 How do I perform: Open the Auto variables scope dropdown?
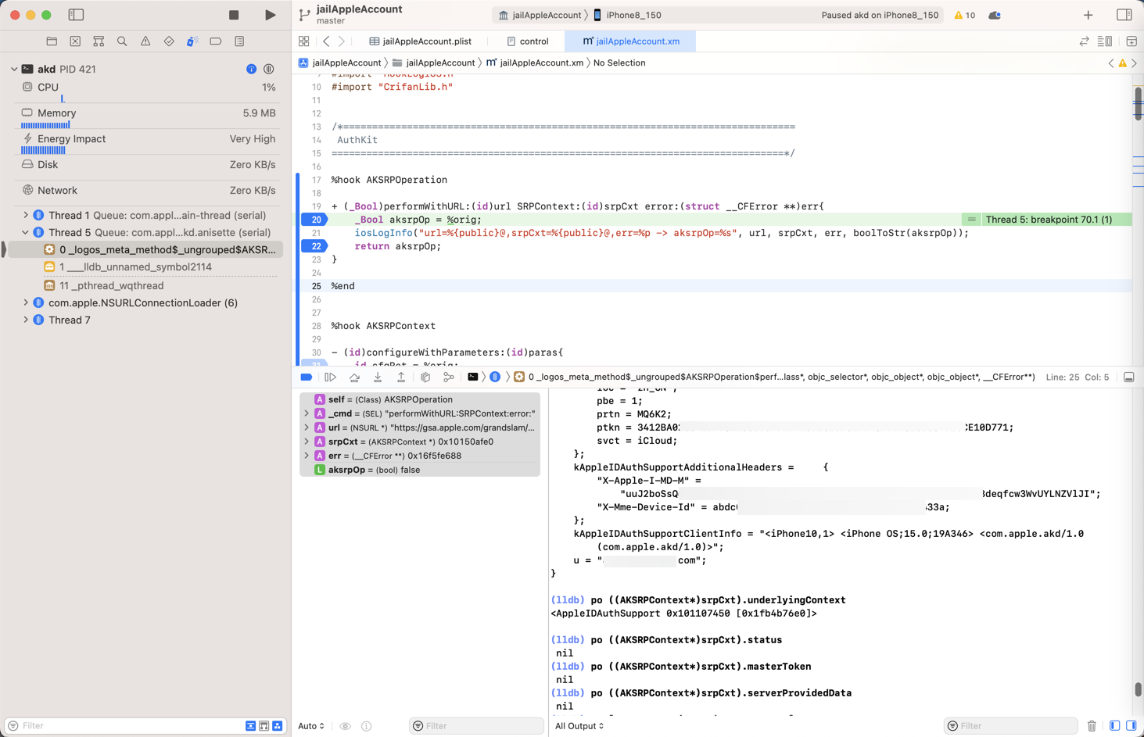click(x=311, y=726)
